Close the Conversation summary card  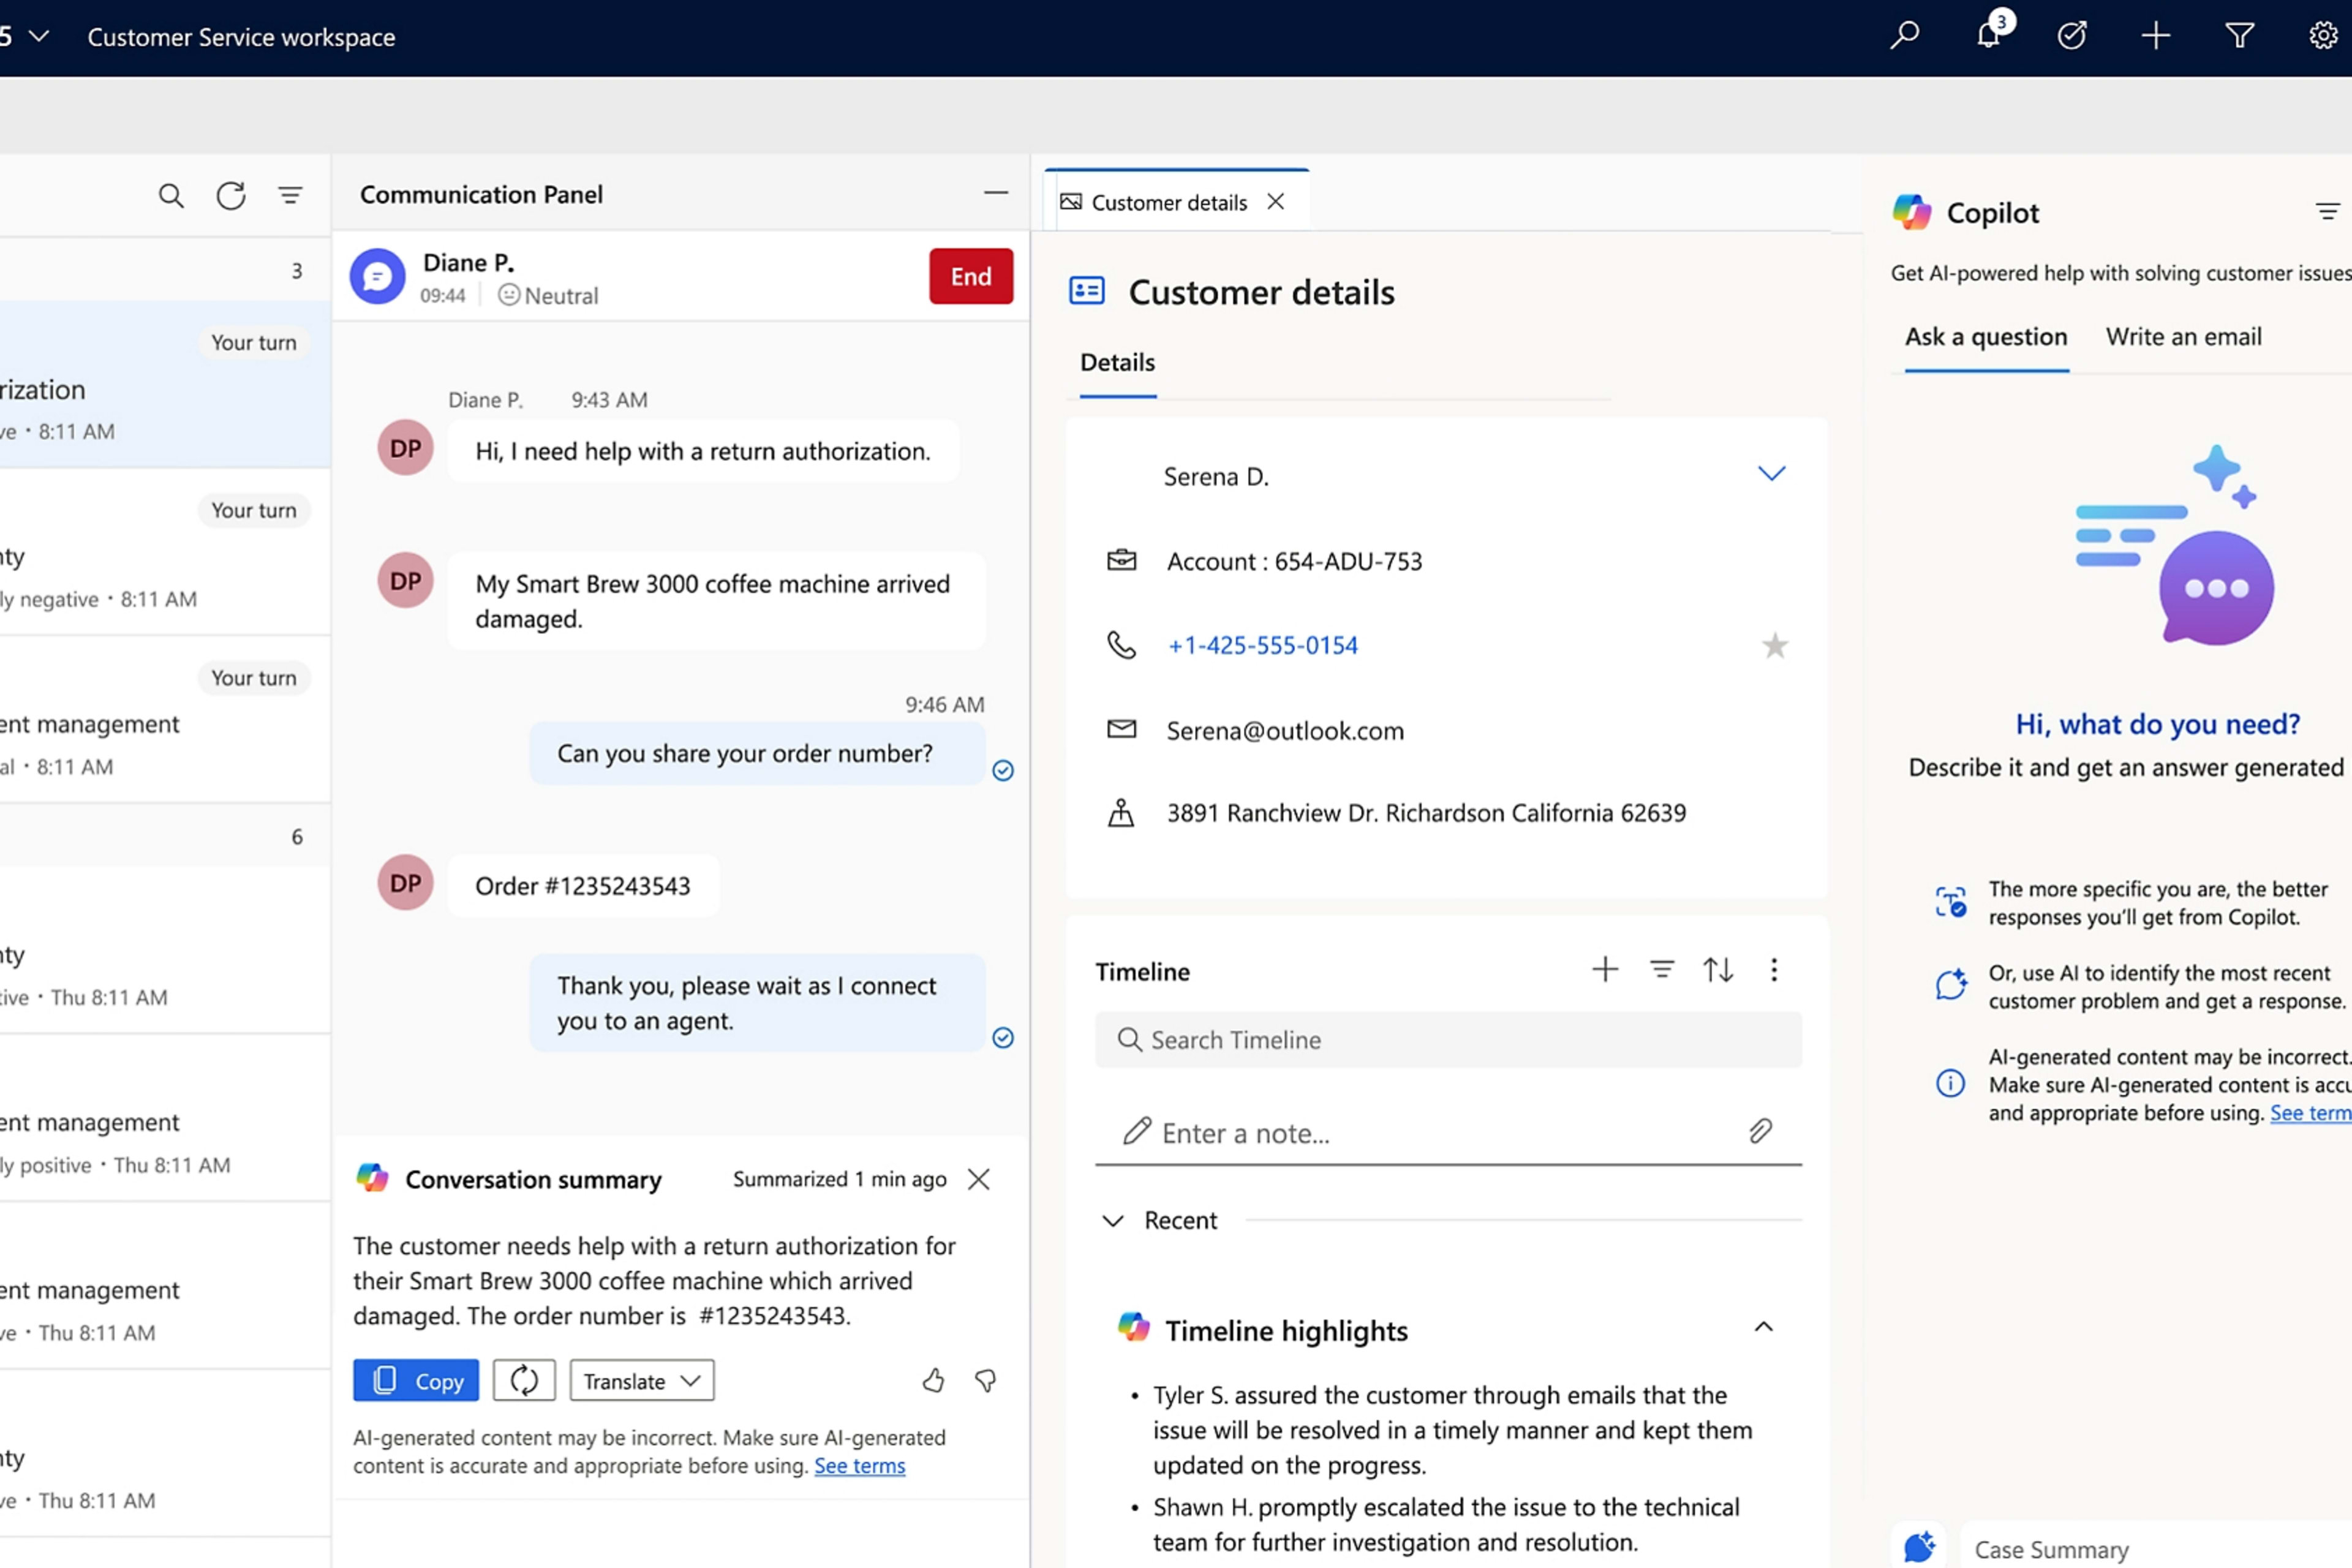click(x=979, y=1180)
